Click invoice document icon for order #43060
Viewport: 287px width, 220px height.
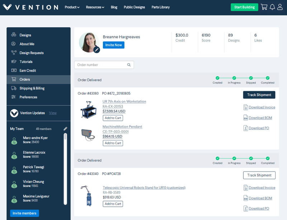pos(246,107)
